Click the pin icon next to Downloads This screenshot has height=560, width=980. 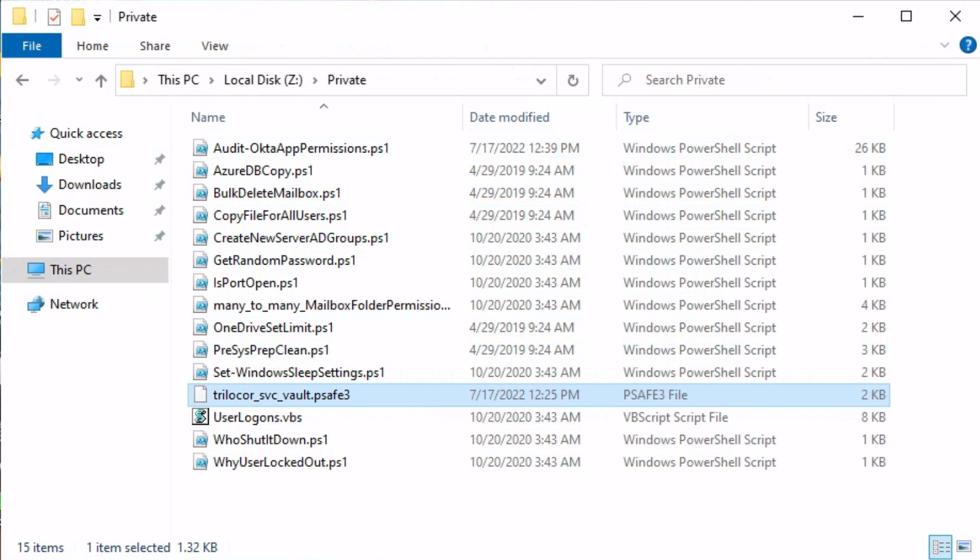pos(160,184)
